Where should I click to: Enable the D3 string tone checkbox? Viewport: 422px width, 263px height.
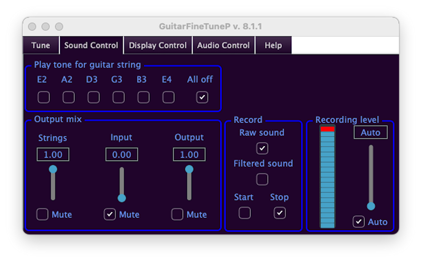[x=93, y=97]
